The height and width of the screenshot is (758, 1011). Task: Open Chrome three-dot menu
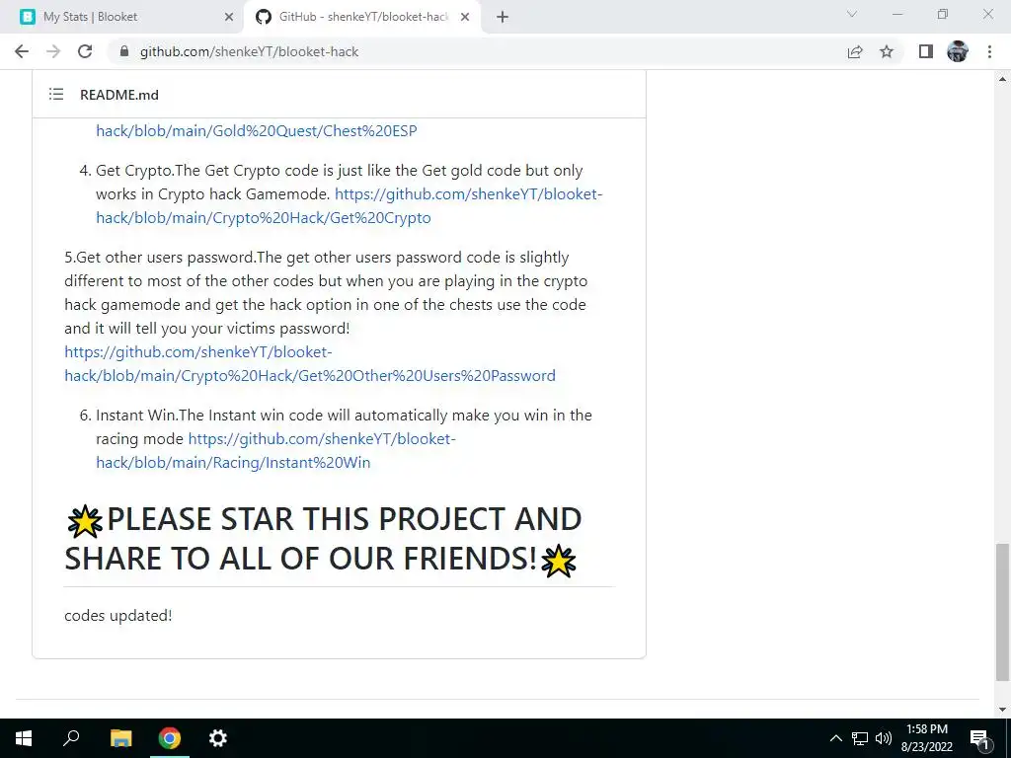(x=989, y=51)
